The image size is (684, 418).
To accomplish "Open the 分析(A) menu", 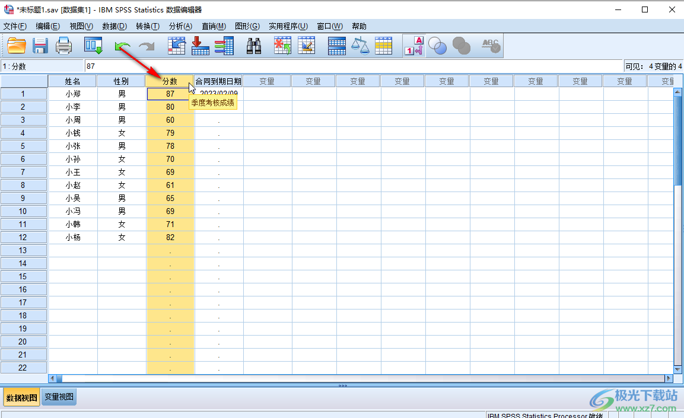I will pos(180,26).
